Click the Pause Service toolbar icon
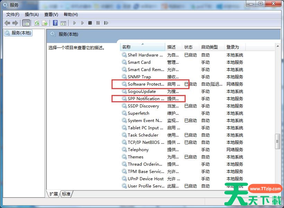284x208 pixels. (98, 23)
